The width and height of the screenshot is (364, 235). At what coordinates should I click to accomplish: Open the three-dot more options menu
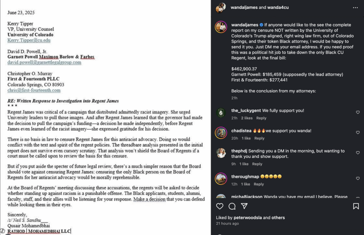[355, 7]
